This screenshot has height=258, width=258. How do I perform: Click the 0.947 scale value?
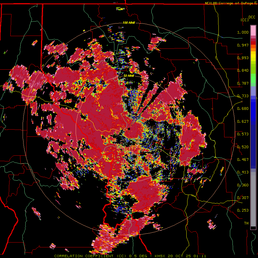243,45
